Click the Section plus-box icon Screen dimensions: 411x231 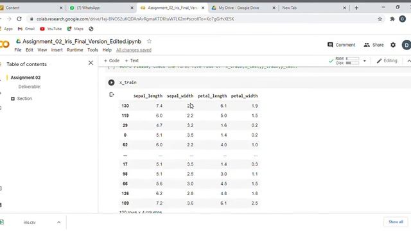click(x=13, y=99)
